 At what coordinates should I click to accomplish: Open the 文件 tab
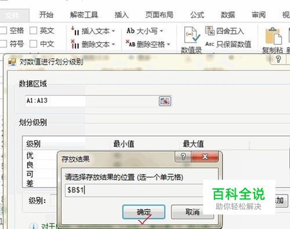click(13, 15)
